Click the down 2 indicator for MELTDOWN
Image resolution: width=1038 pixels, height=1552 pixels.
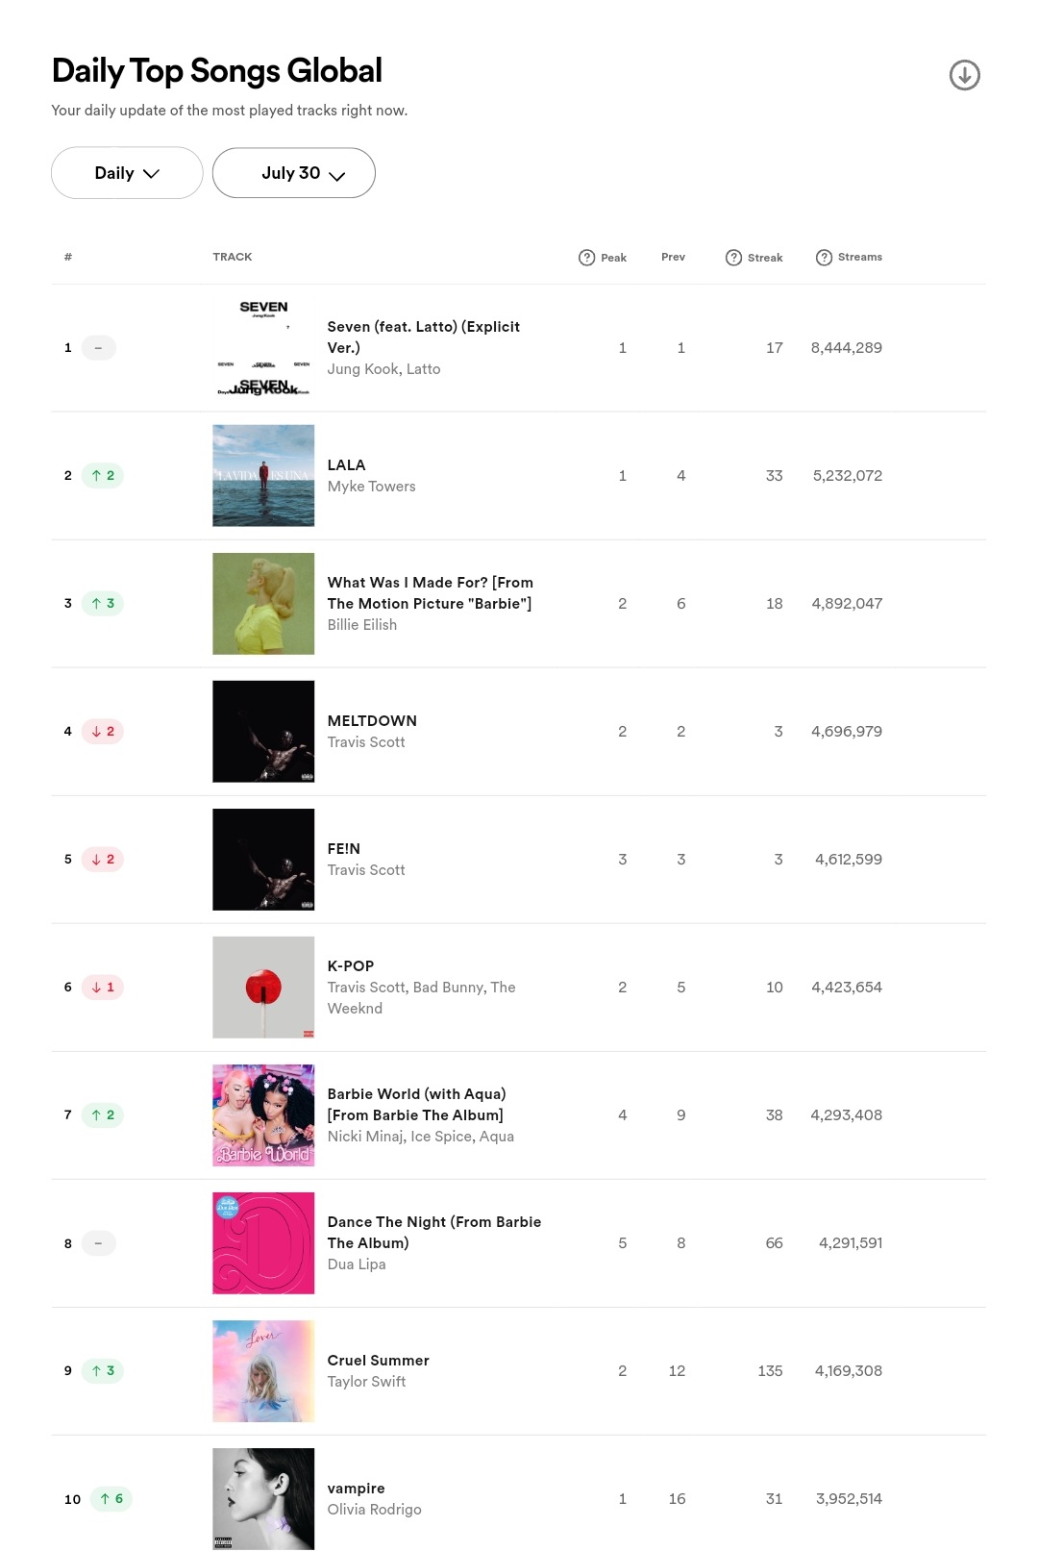click(103, 732)
